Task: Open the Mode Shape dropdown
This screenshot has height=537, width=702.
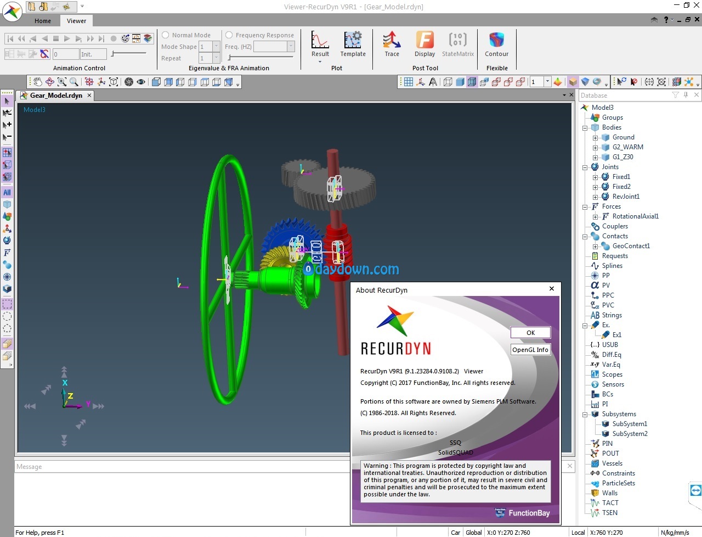Action: tap(216, 47)
